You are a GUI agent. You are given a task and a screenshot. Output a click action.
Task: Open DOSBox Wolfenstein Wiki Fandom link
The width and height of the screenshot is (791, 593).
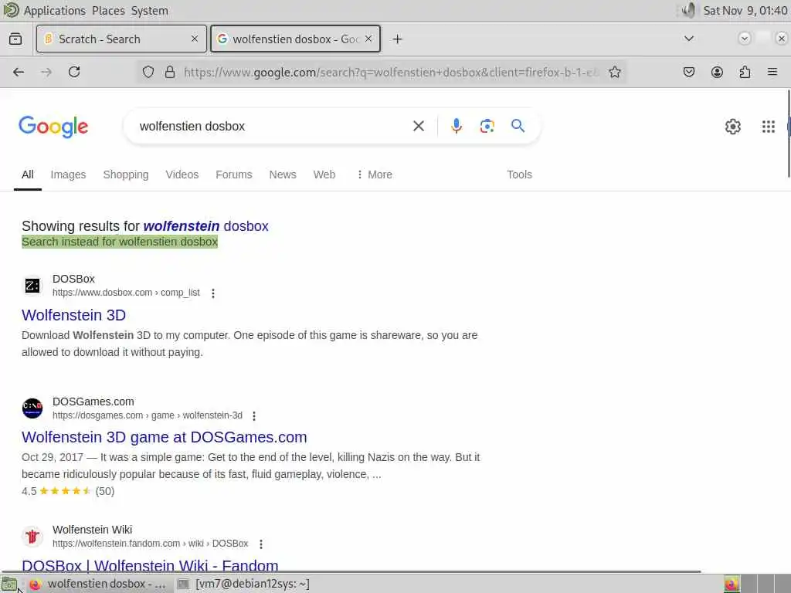tap(150, 566)
